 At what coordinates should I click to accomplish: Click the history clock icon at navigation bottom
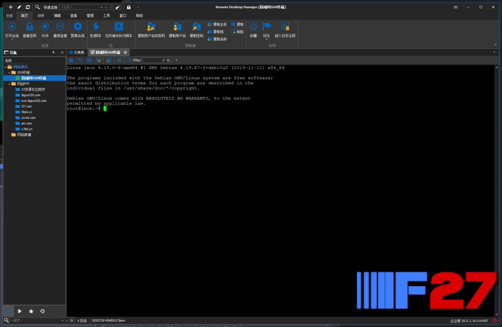(42, 311)
